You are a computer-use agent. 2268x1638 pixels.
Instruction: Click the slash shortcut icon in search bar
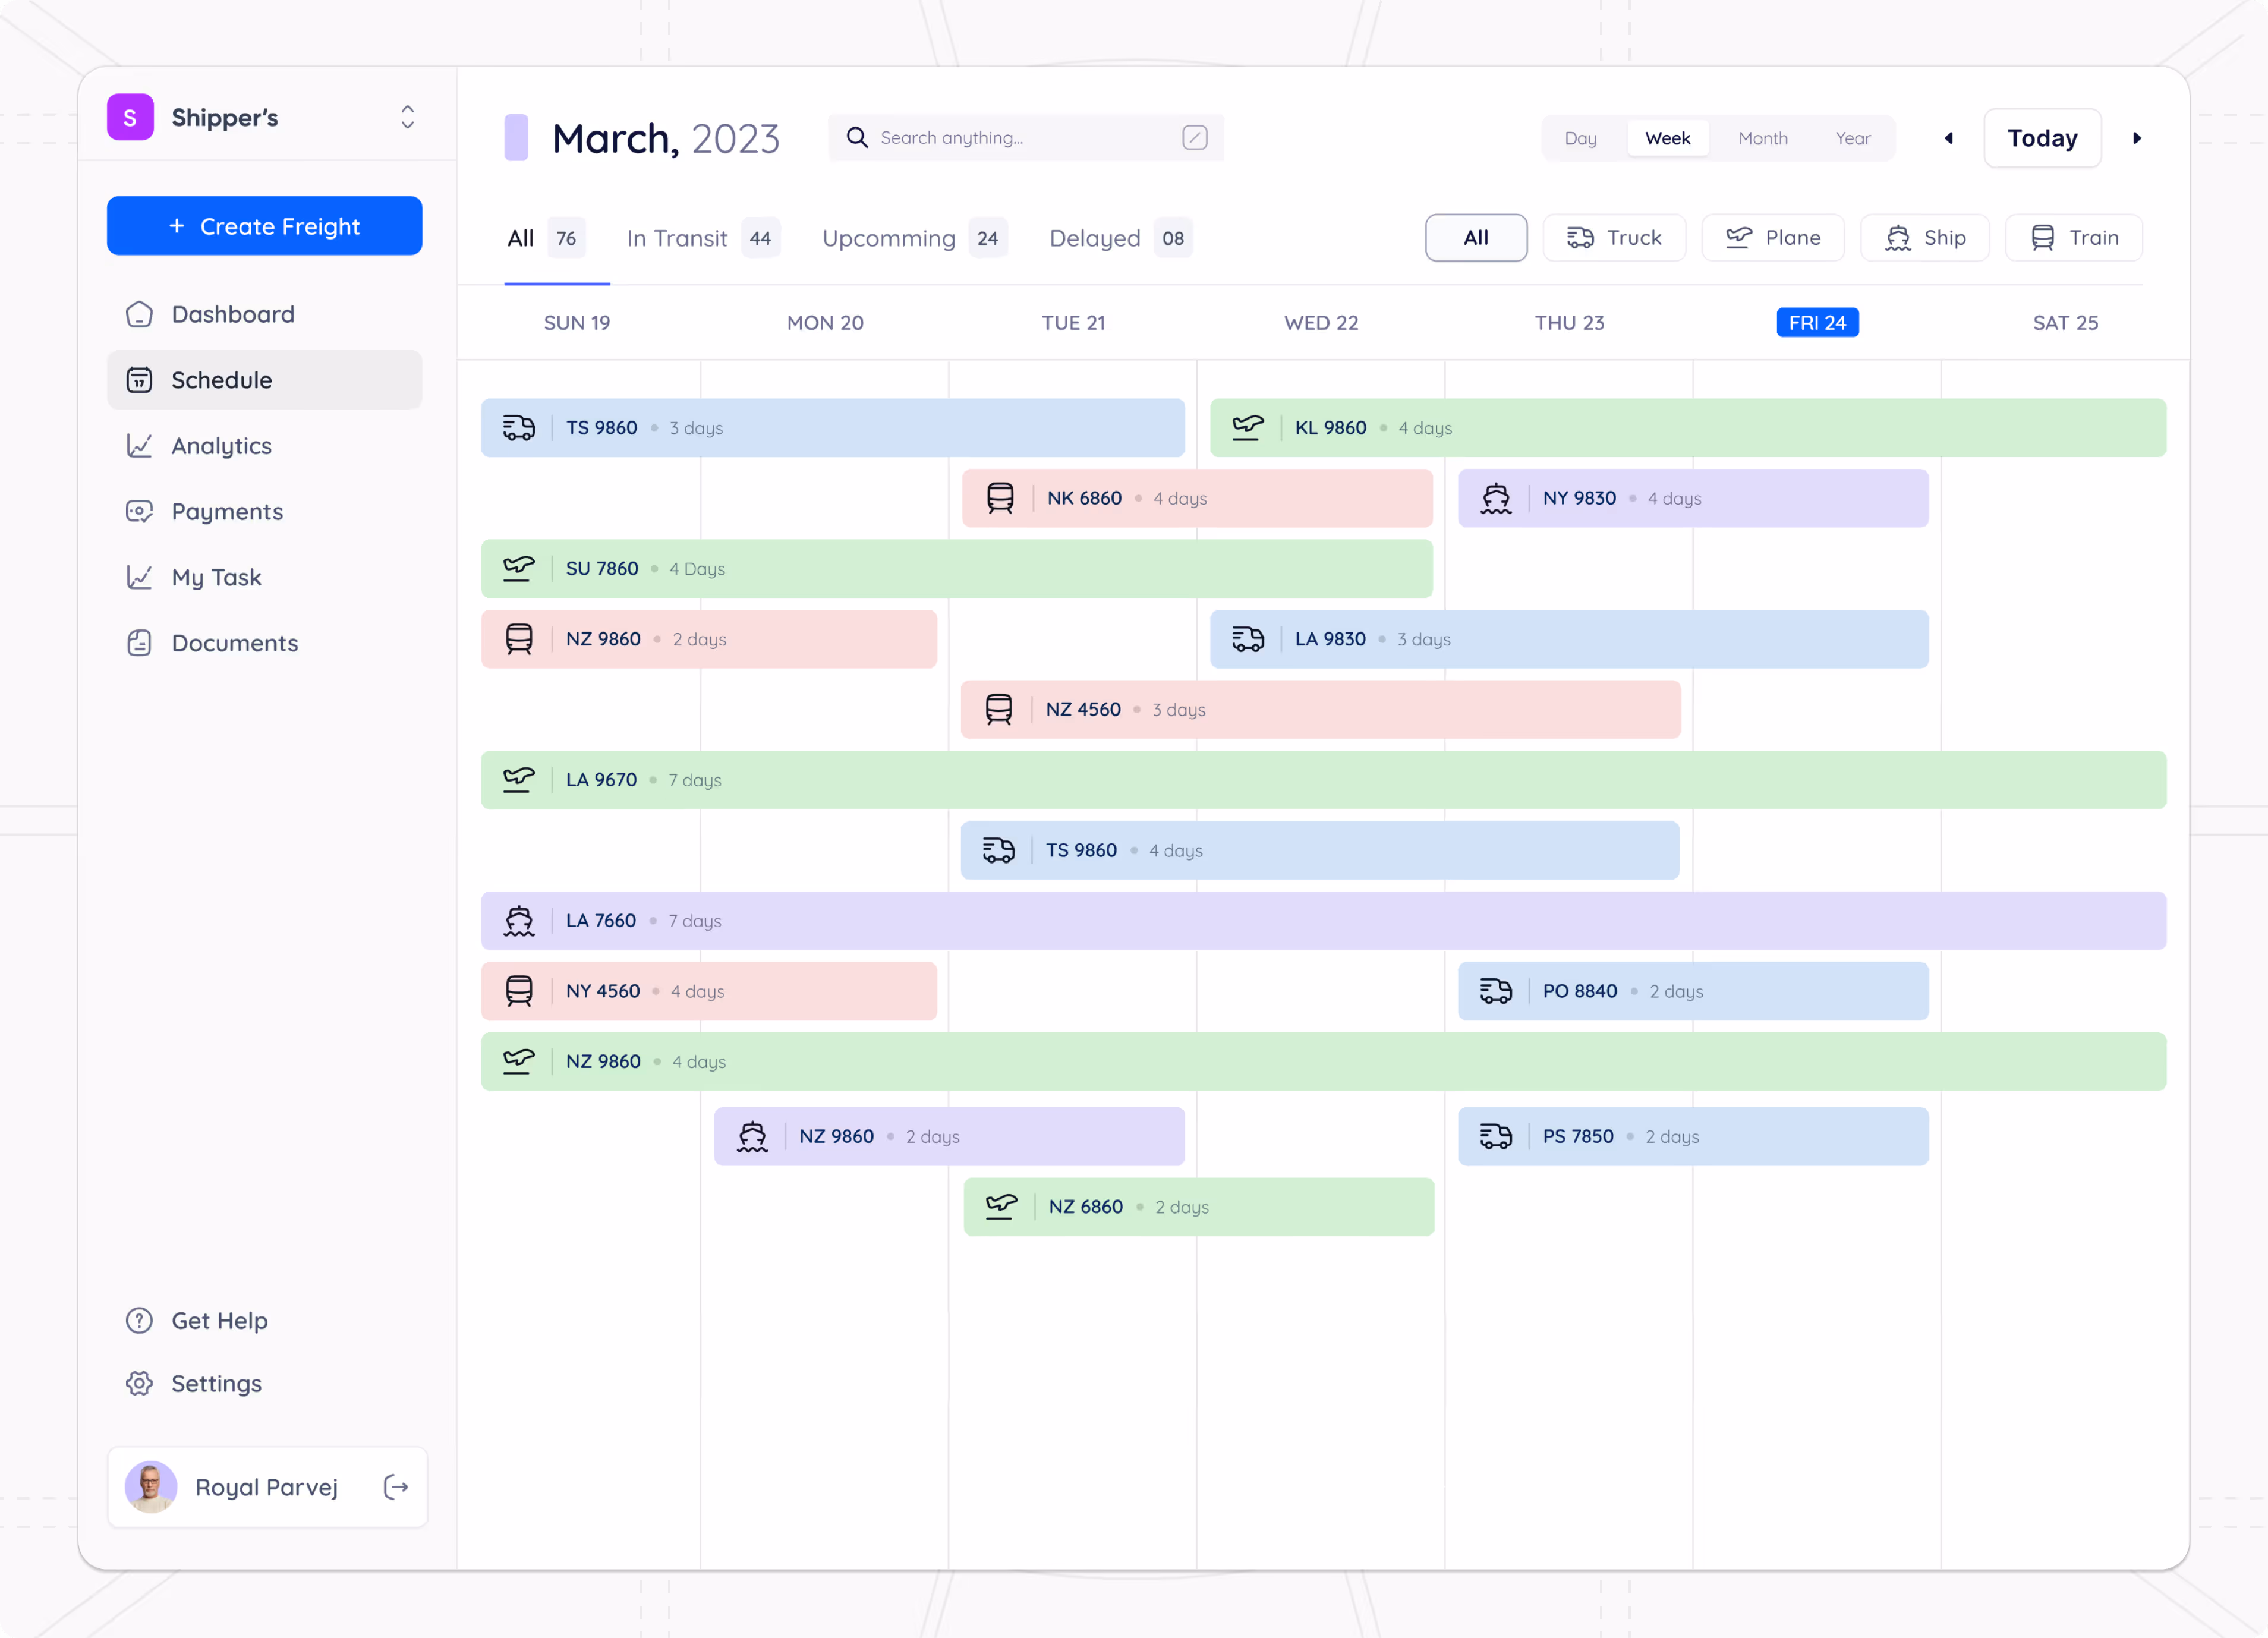(1194, 137)
